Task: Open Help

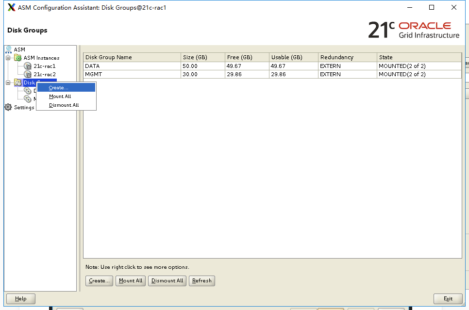Action: coord(21,299)
